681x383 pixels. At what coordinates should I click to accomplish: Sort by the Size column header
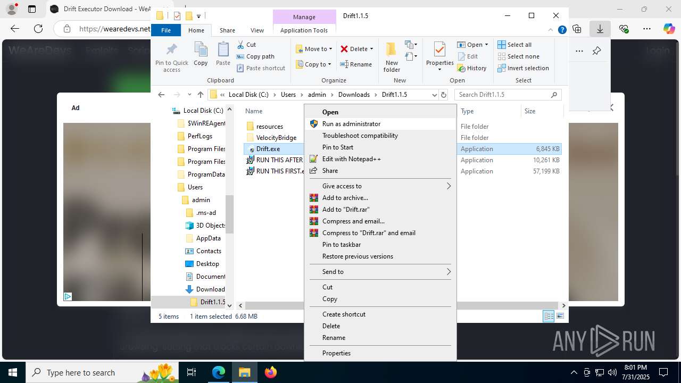pos(530,111)
